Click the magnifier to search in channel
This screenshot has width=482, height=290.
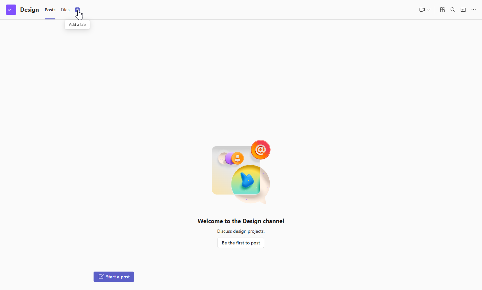(x=453, y=10)
